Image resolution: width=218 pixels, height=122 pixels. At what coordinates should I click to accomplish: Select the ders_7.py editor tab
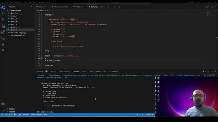[x=93, y=7]
